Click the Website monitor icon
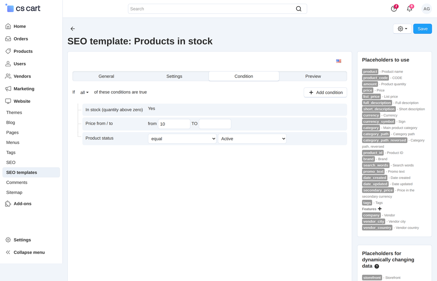The image size is (437, 281). pyautogui.click(x=8, y=101)
